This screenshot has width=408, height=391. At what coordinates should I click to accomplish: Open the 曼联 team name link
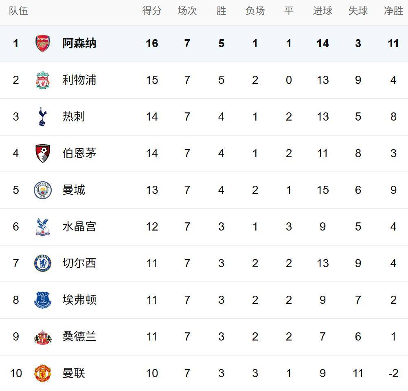coord(74,373)
